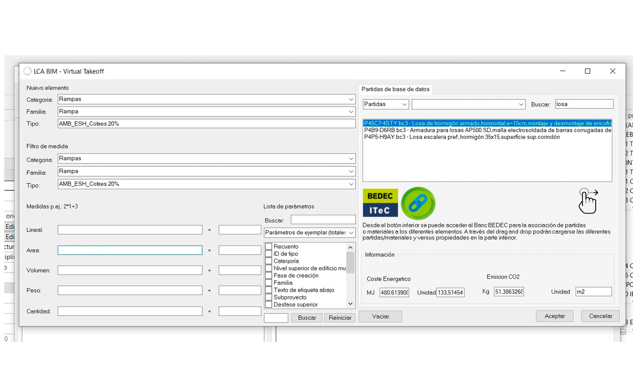Check the ID de tipo parameter
The image size is (633, 385).
point(269,254)
